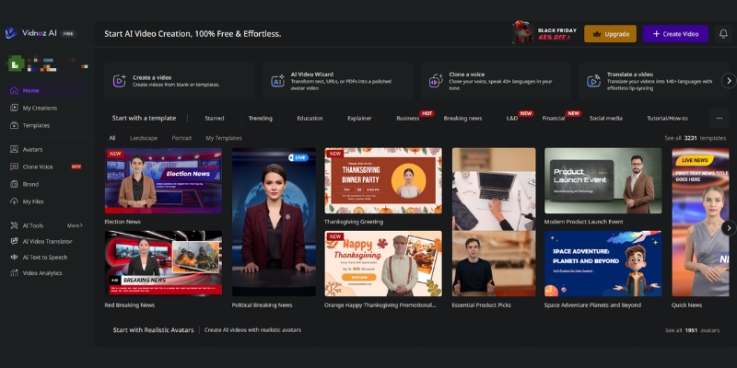
Task: Click the AI Video Translator icon
Action: (x=14, y=241)
